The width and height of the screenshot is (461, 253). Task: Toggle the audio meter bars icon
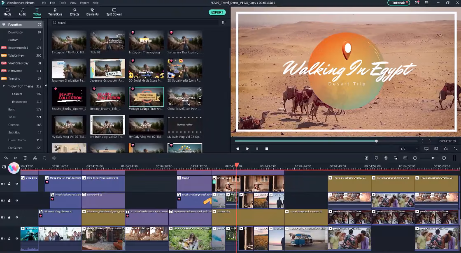[x=454, y=158]
